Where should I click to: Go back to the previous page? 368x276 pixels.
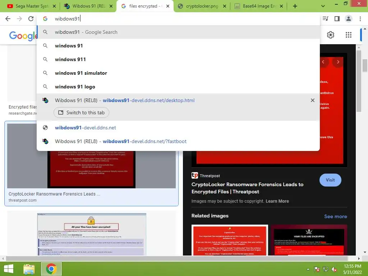[8, 19]
